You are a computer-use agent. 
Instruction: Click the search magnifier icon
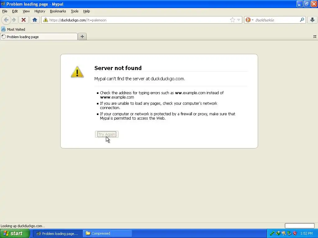(x=302, y=20)
